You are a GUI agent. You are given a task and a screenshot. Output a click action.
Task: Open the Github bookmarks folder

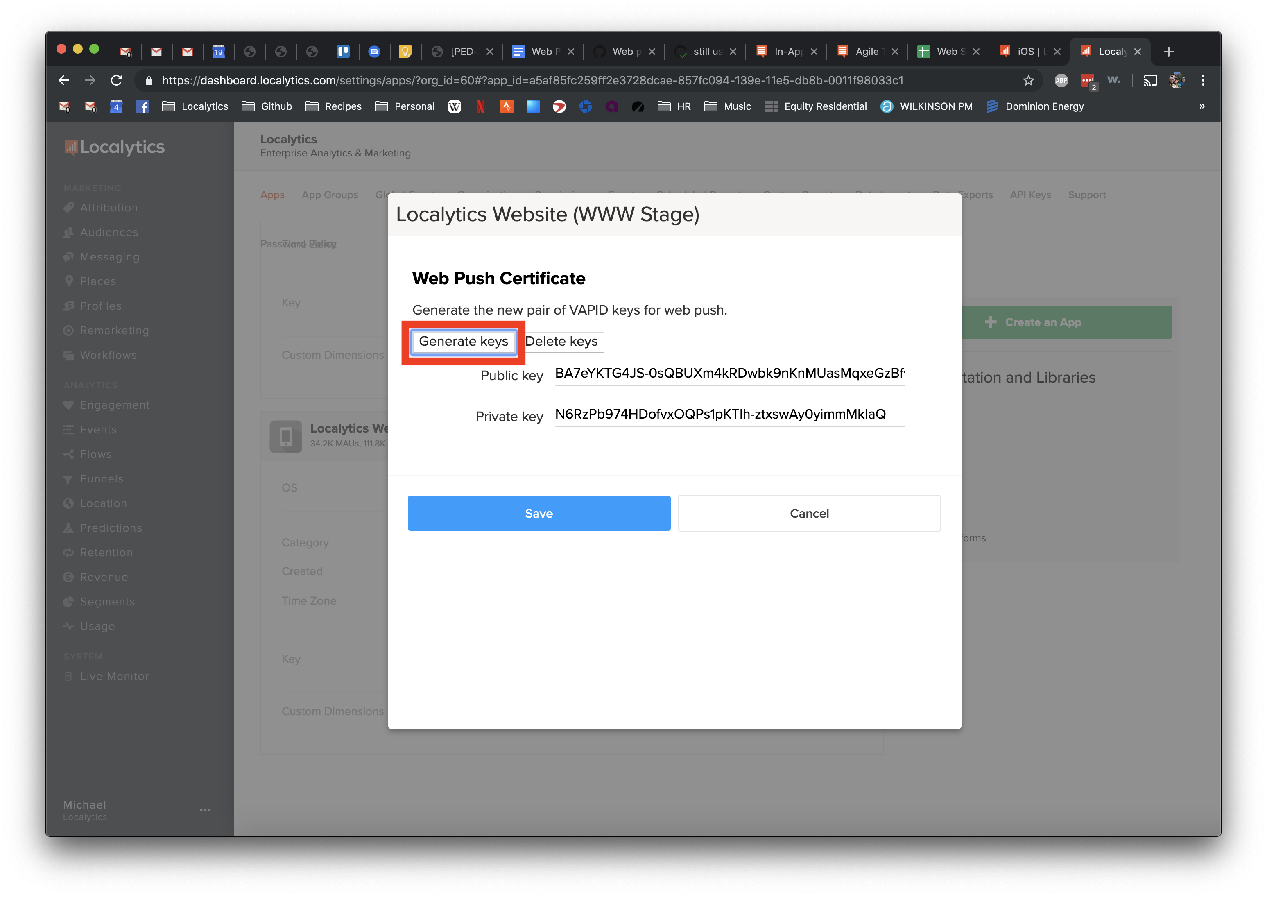267,106
